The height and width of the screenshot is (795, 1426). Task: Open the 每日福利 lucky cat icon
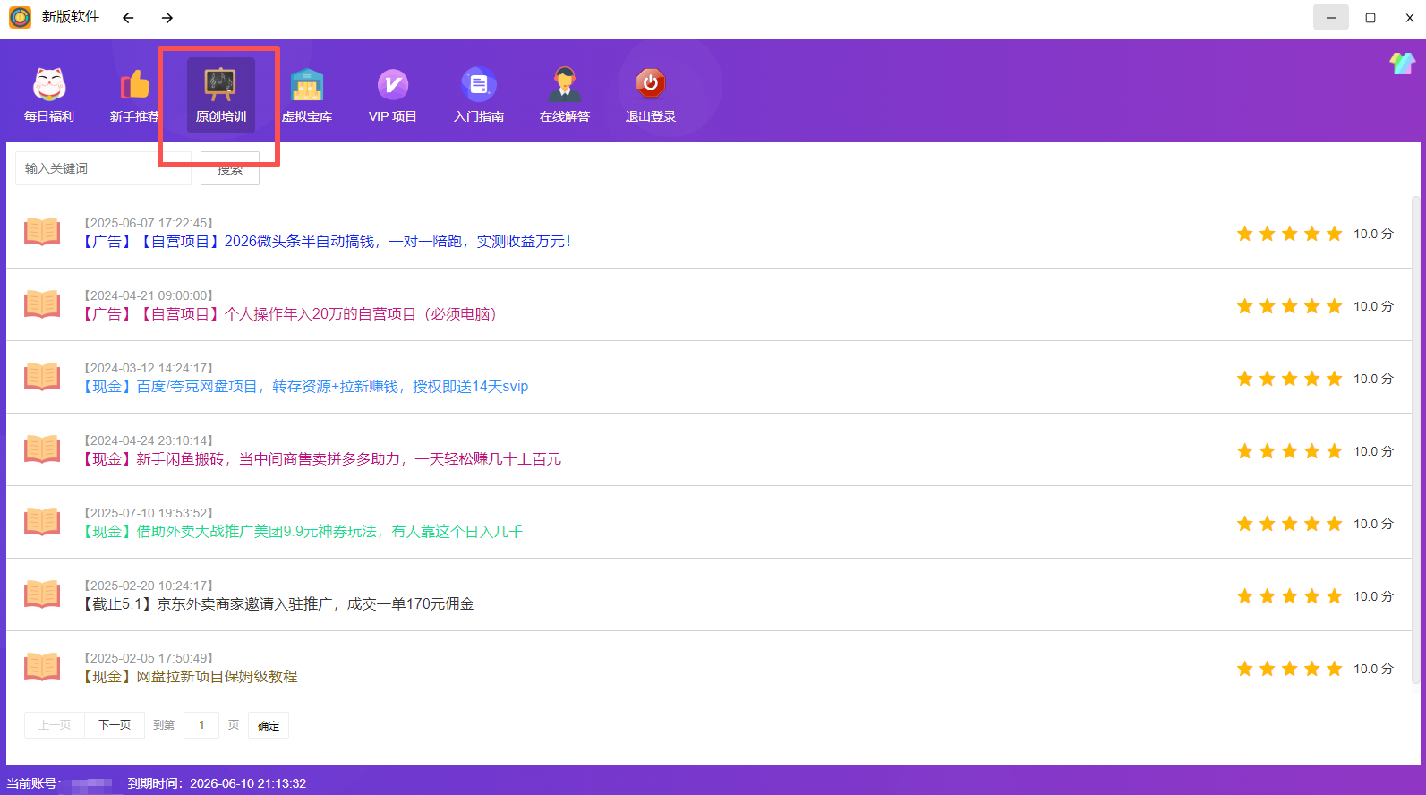click(49, 85)
